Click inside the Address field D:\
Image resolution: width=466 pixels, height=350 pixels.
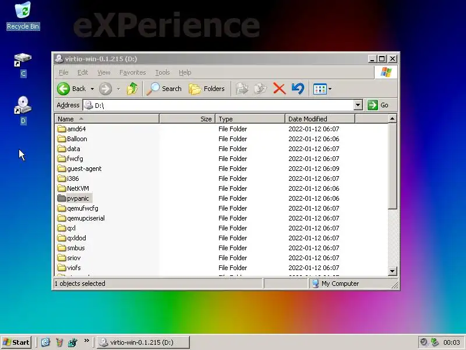218,105
